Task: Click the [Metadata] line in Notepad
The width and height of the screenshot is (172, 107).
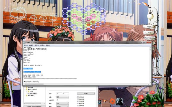Action: point(27,47)
